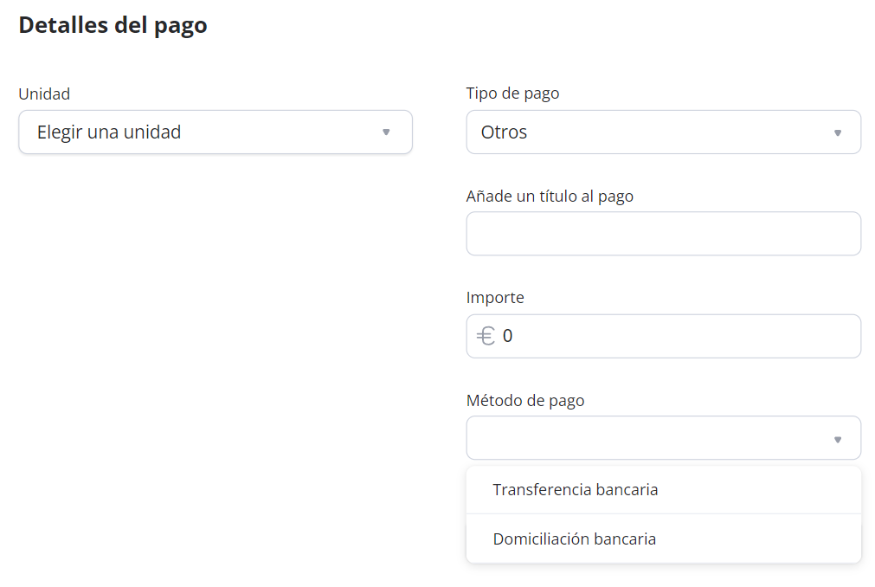Viewport: 875px width, 587px height.
Task: Focus the payment title input field
Action: tap(663, 234)
